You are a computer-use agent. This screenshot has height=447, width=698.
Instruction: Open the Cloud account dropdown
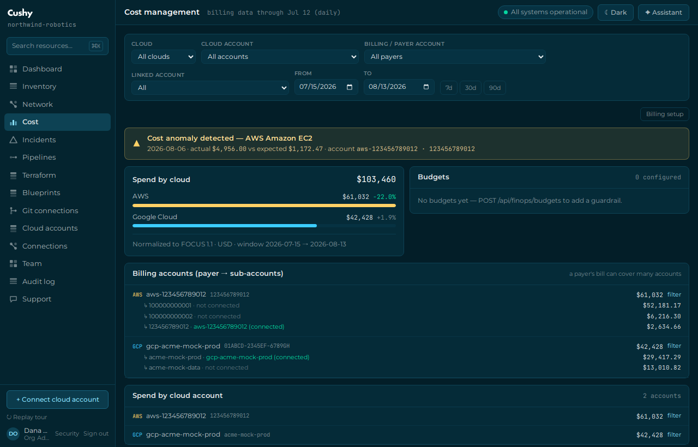click(x=280, y=57)
